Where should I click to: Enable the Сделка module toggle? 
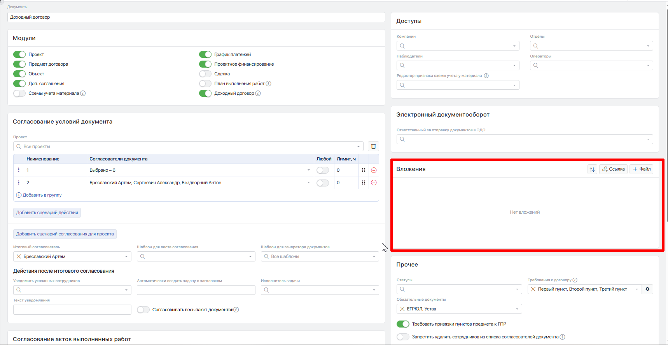(205, 74)
